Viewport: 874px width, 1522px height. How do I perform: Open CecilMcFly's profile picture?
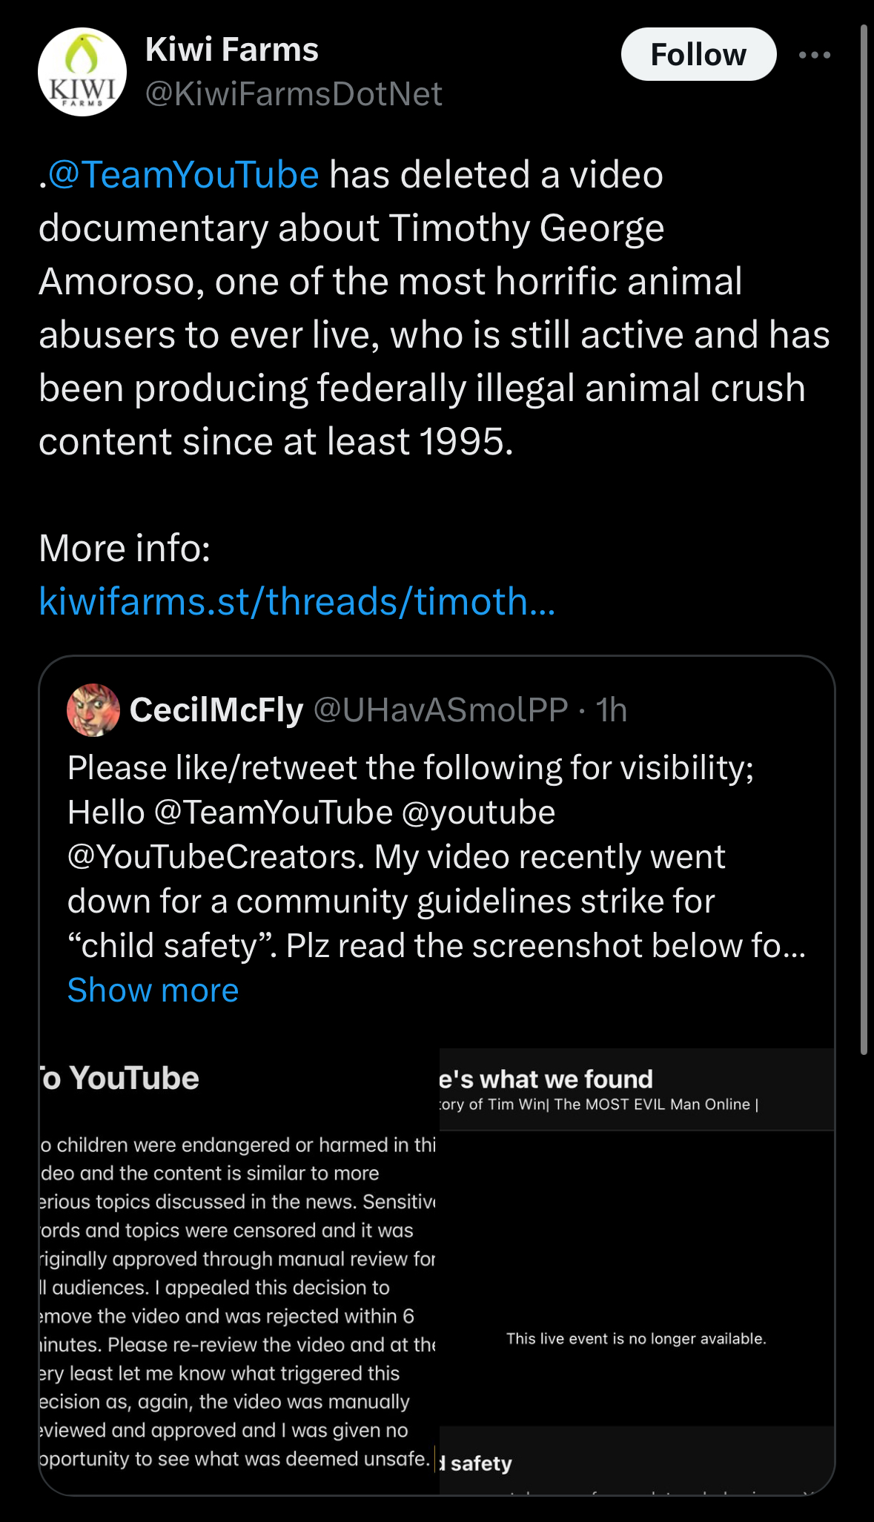pyautogui.click(x=93, y=709)
